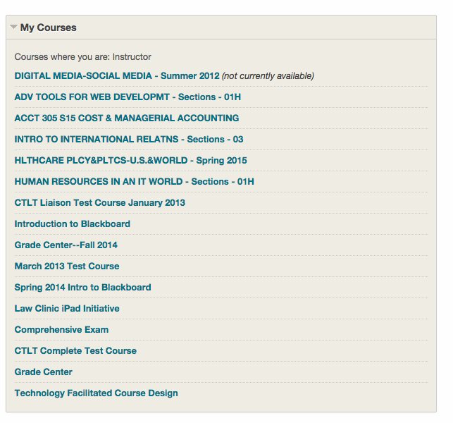Viewport: 453px width, 423px height.
Task: Open HUMAN RESOURCES IN AN IT WORLD course
Action: (x=135, y=182)
